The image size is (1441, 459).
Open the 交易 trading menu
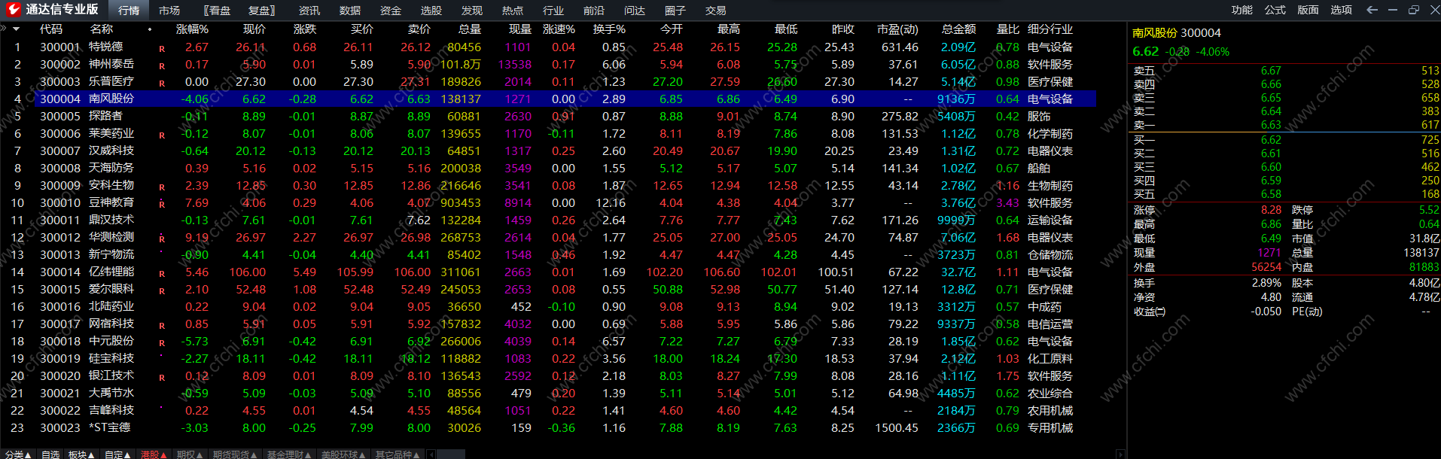[716, 11]
